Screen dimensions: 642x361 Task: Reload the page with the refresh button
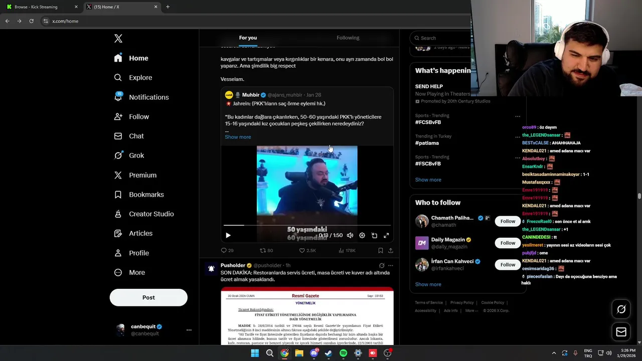point(31,21)
